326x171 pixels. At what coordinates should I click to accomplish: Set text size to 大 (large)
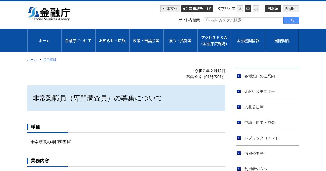pyautogui.click(x=240, y=9)
